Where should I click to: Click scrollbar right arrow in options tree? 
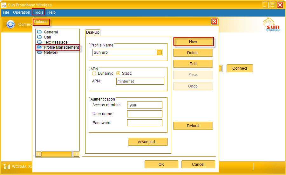(x=77, y=154)
